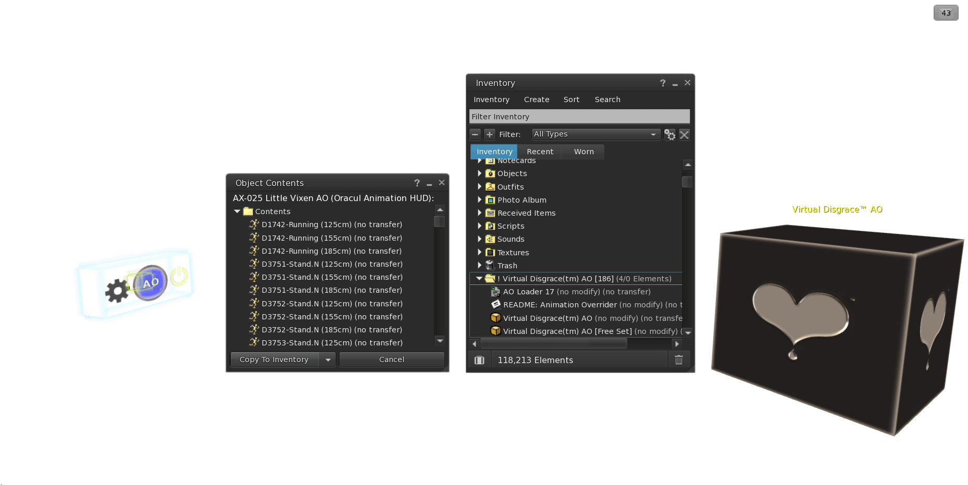
Task: Open the Sort menu
Action: coord(572,100)
